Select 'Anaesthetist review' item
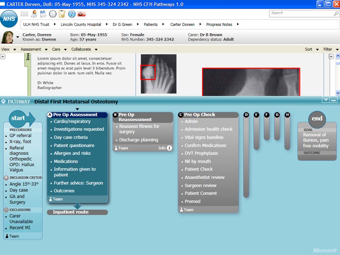Image resolution: width=340 pixels, height=255 pixels. point(204,177)
